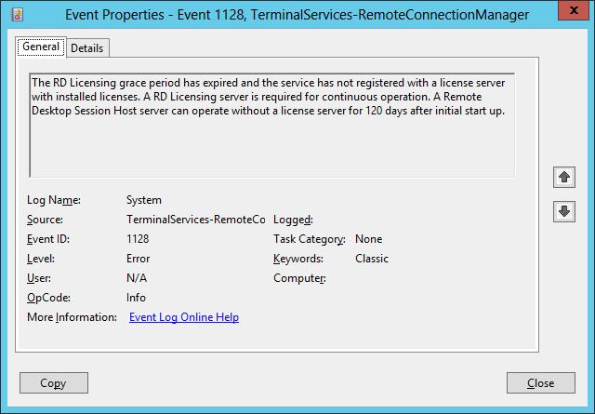The width and height of the screenshot is (595, 414).
Task: Click the Computer field label
Action: pos(299,278)
